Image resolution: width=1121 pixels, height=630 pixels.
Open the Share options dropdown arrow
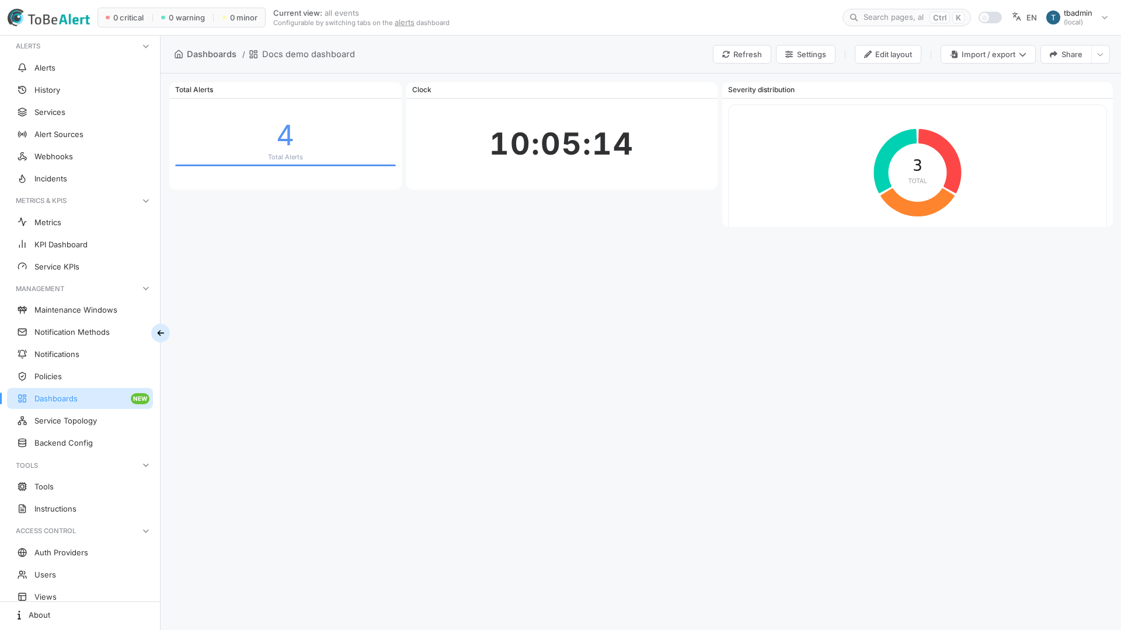tap(1101, 54)
